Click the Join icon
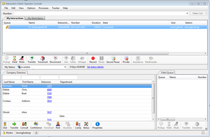220x137 pixels. [66, 60]
